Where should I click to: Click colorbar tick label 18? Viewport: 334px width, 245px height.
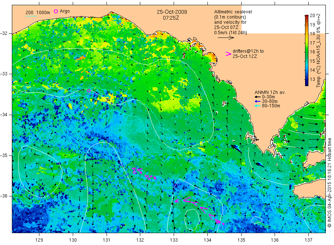tap(312, 34)
